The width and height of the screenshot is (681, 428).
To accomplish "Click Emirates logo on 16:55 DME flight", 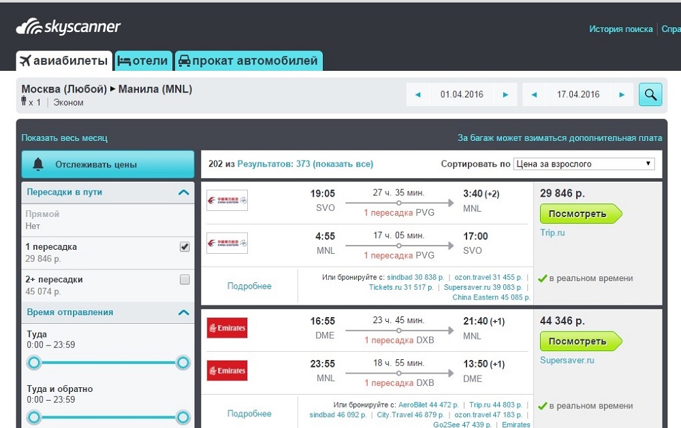I will click(227, 328).
